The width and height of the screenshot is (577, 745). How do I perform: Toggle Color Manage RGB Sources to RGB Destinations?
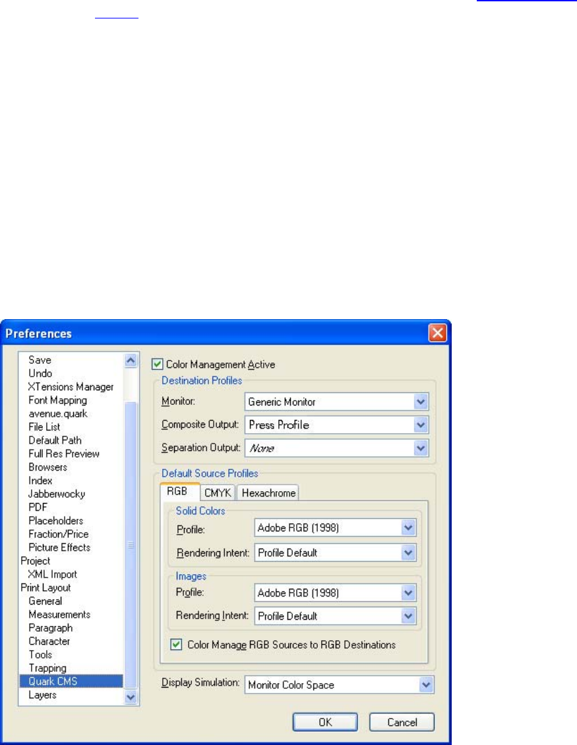tap(176, 645)
